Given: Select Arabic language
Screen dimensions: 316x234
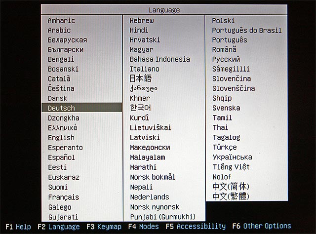Looking at the screenshot, I should [x=59, y=30].
